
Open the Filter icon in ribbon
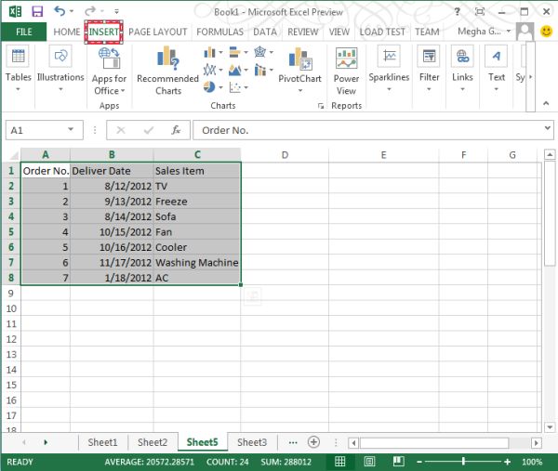[429, 56]
